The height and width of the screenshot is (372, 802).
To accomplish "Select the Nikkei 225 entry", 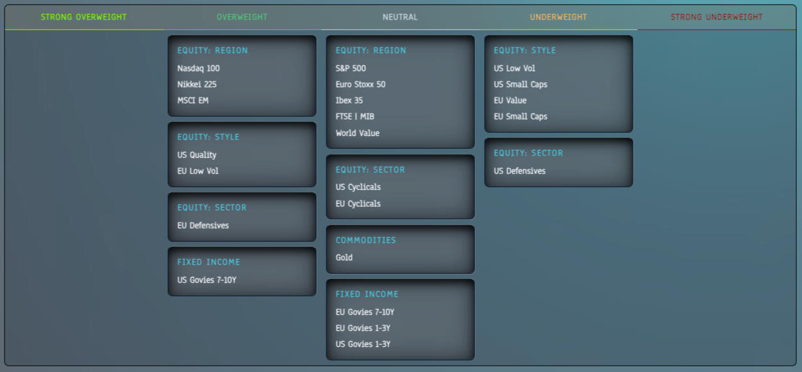I will click(x=197, y=85).
